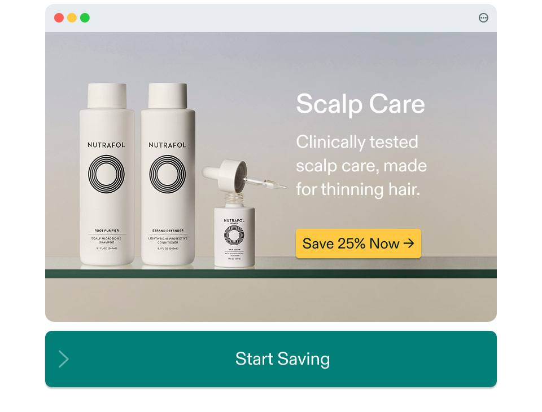
Task: Select the Strand Defender conditioner bottle
Action: [168, 174]
